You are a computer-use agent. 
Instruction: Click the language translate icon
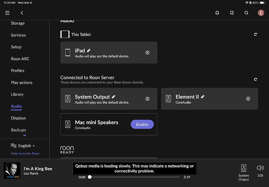coord(14,146)
